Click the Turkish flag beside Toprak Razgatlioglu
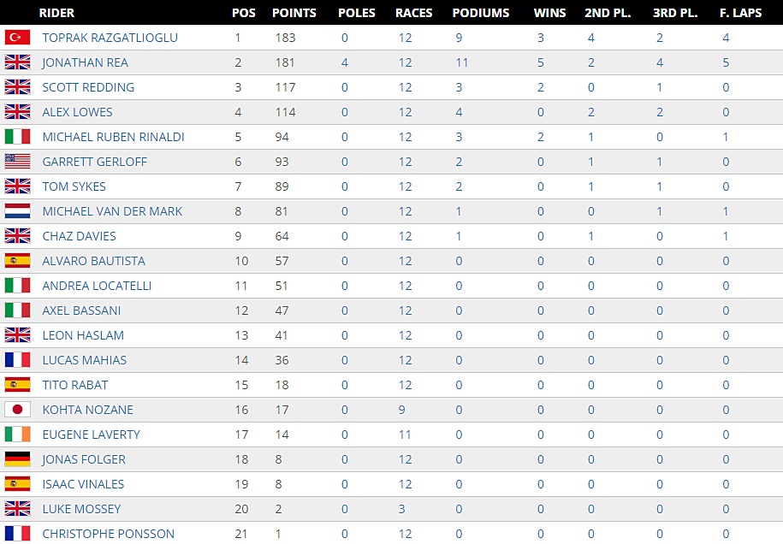 pyautogui.click(x=17, y=38)
